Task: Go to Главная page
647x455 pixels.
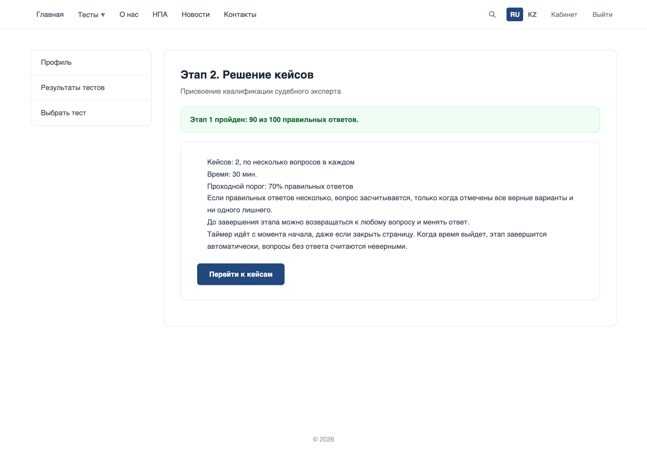Action: point(50,14)
